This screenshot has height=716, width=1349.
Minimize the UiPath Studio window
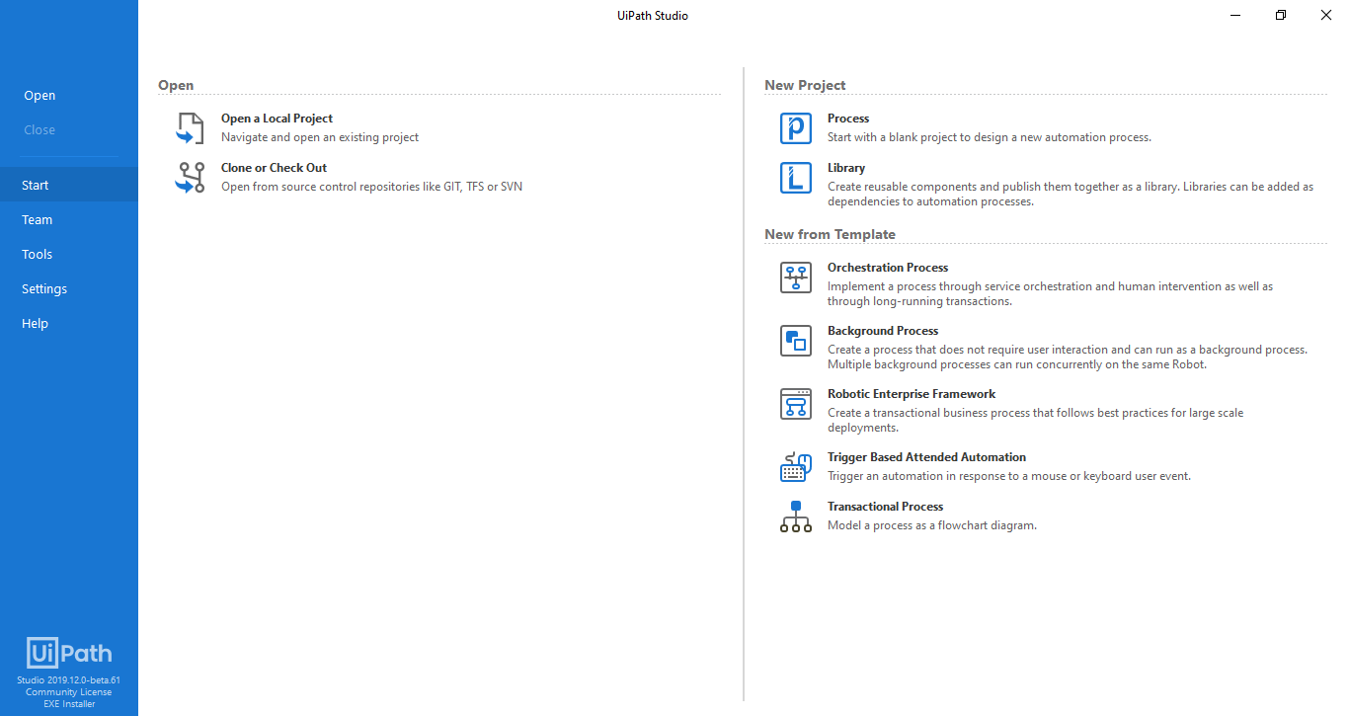1235,15
